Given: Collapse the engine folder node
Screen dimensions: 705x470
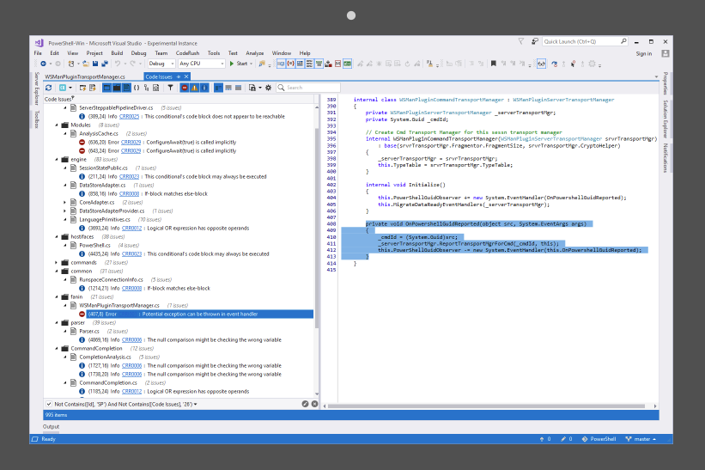Looking at the screenshot, I should pyautogui.click(x=56, y=160).
